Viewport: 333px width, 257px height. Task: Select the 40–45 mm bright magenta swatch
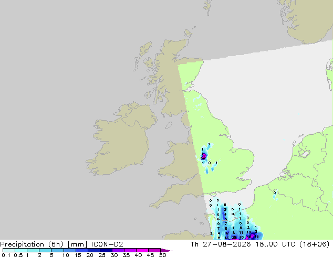142,250
